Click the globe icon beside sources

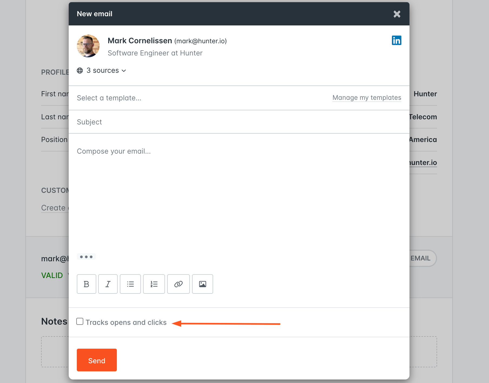coord(80,71)
